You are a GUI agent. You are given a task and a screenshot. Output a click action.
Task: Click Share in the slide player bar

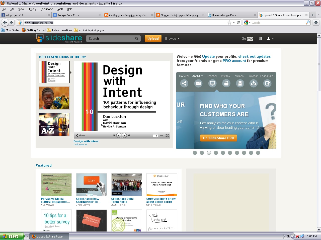80,135
